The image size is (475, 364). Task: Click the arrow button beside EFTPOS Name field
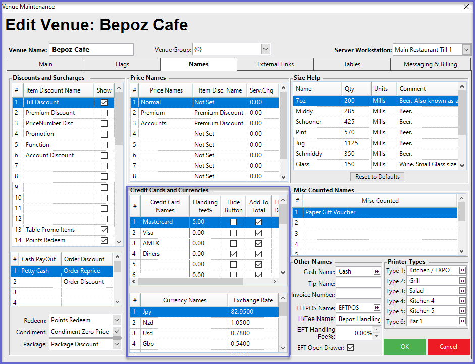tap(377, 308)
